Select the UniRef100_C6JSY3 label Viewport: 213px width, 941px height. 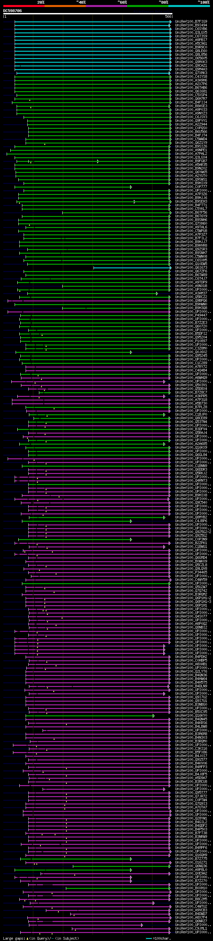191,117
